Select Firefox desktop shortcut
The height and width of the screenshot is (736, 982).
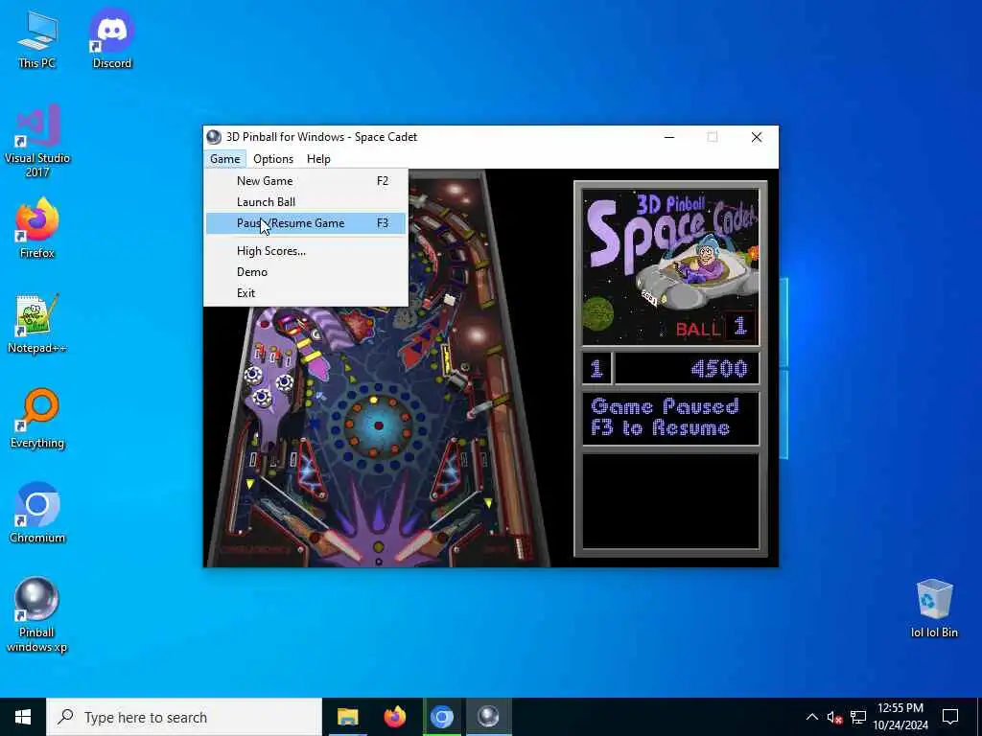tap(37, 229)
